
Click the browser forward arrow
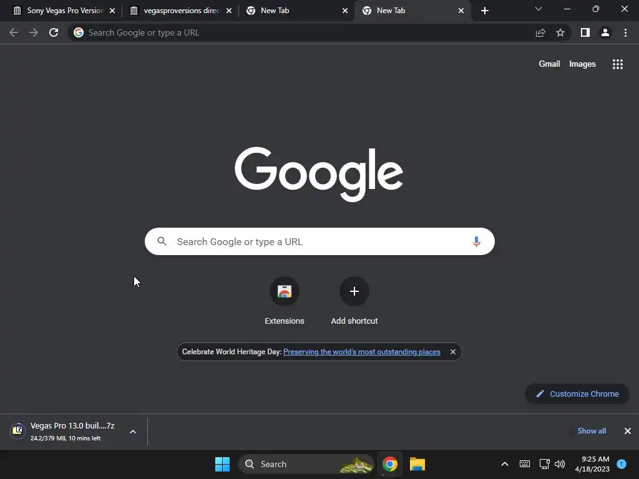34,32
